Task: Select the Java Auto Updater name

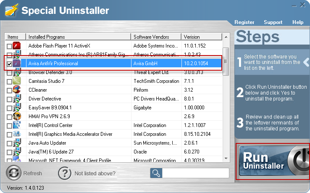Action: tap(47, 143)
